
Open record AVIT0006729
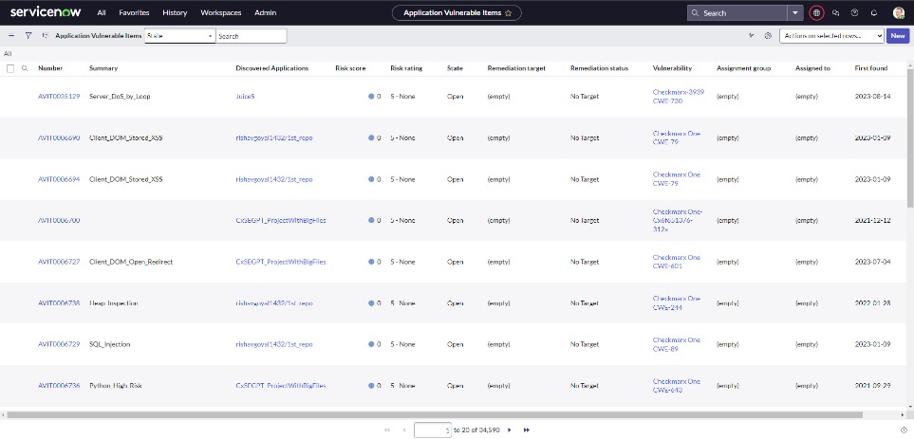pos(59,344)
